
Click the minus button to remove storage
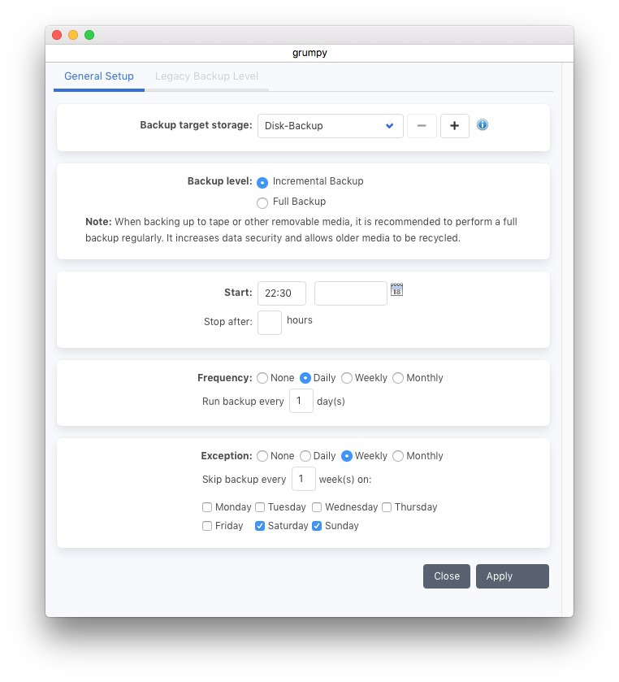click(422, 126)
